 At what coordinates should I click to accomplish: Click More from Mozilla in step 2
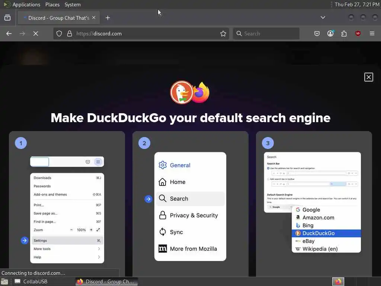pos(190,249)
